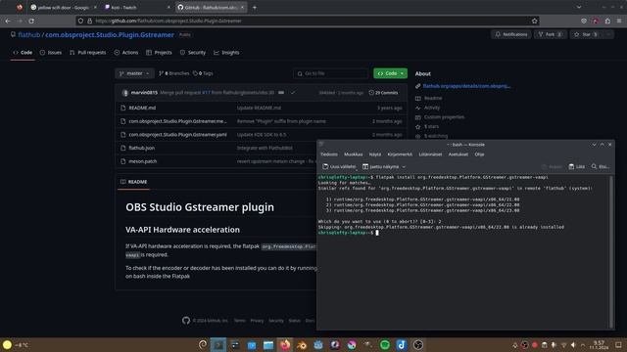This screenshot has width=627, height=352.
Task: Select the README tab above the readme
Action: click(133, 182)
